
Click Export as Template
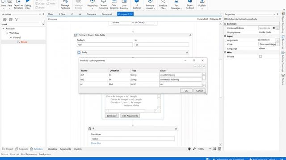pyautogui.click(x=18, y=5)
